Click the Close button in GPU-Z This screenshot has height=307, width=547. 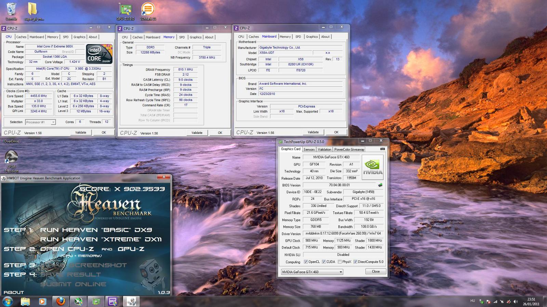[376, 271]
